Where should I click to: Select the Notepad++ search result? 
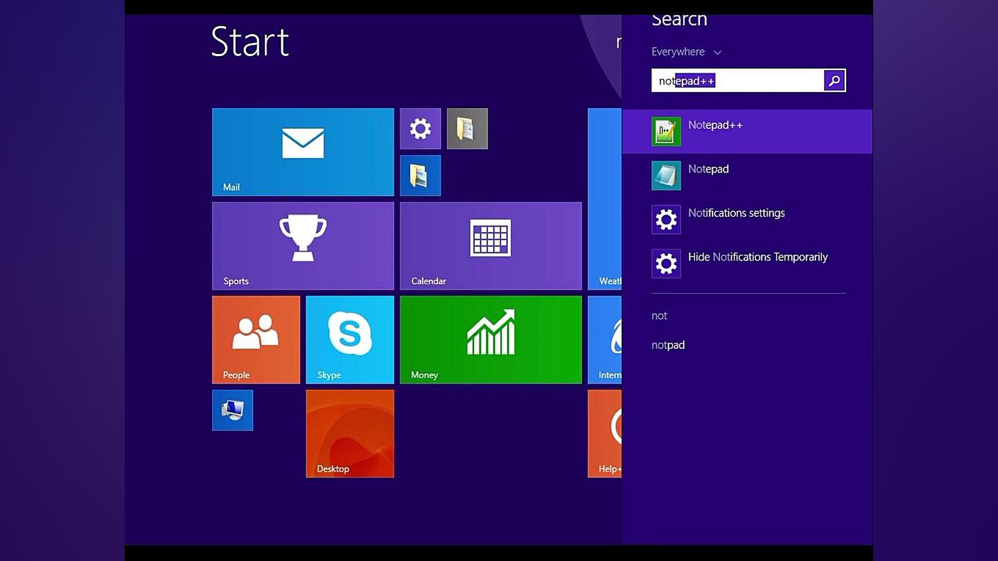(747, 132)
